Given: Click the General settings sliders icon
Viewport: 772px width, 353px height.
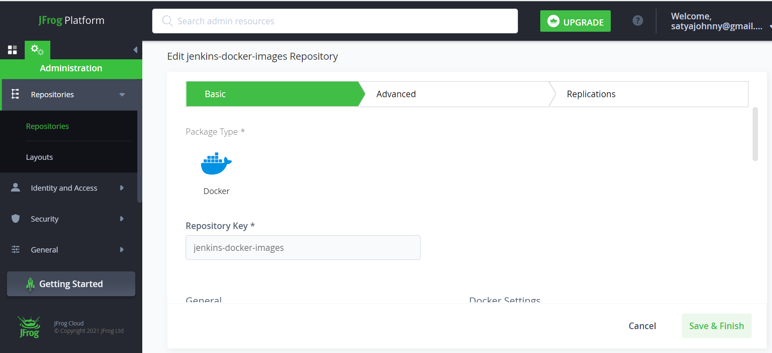Looking at the screenshot, I should point(16,250).
